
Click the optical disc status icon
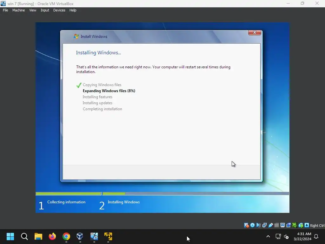[x=252, y=225]
